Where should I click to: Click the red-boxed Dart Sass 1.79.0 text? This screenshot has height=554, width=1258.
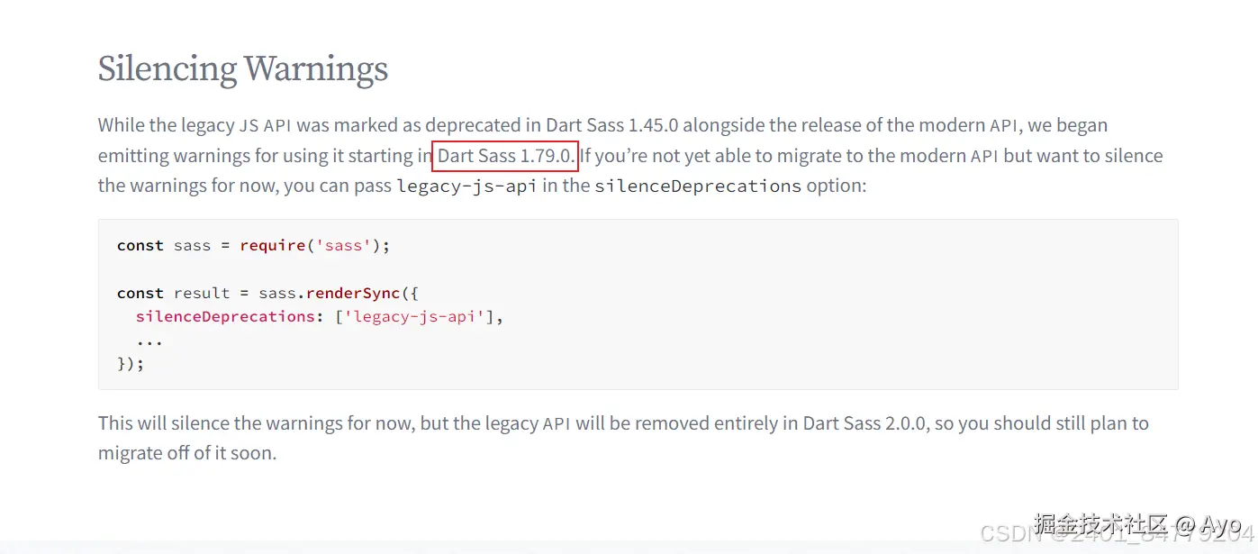point(504,156)
